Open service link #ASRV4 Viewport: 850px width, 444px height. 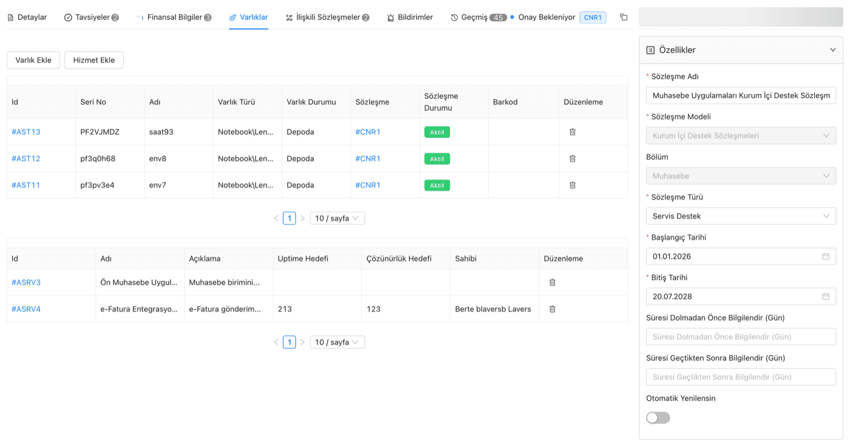tap(26, 309)
